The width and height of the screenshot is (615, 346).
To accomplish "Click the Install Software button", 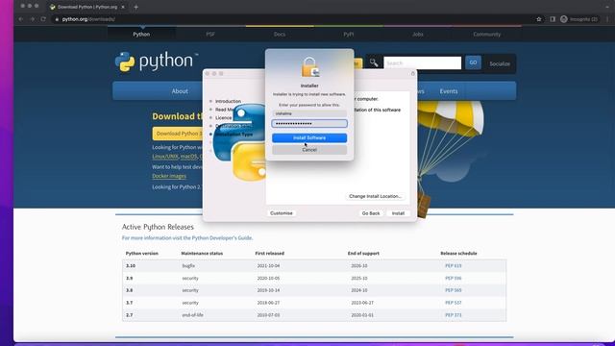I will (x=309, y=137).
